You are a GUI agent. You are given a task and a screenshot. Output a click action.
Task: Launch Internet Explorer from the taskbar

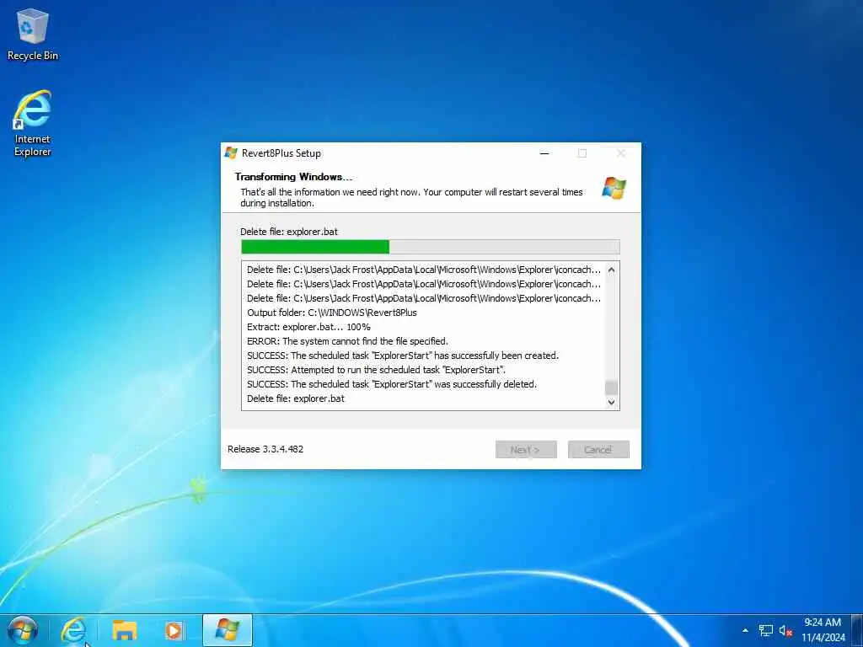click(x=73, y=630)
